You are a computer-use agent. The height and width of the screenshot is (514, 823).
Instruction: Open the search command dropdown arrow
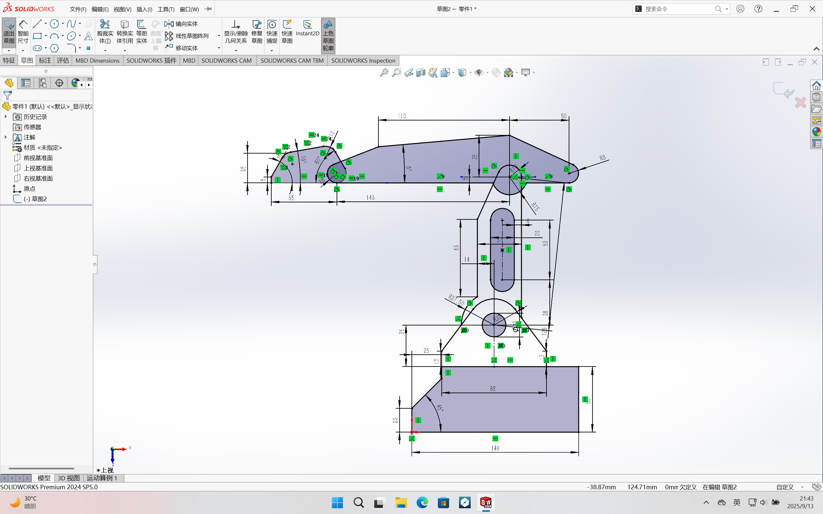coord(727,9)
